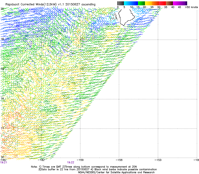Click the 'Times are GMT' note line
This screenshot has width=199, height=174.
click(x=84, y=167)
